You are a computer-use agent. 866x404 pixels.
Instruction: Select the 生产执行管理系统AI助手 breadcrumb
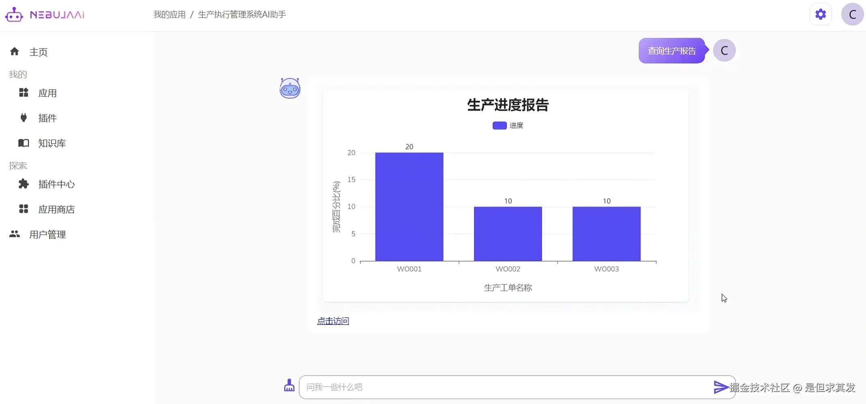[x=241, y=14]
